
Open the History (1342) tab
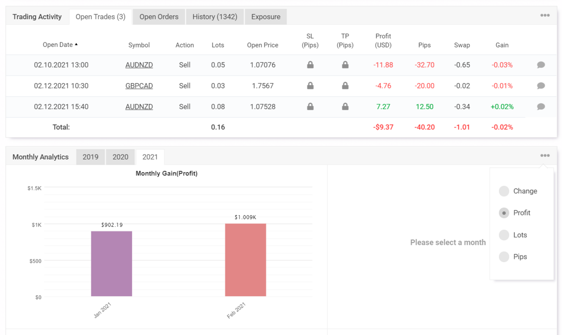pos(215,17)
